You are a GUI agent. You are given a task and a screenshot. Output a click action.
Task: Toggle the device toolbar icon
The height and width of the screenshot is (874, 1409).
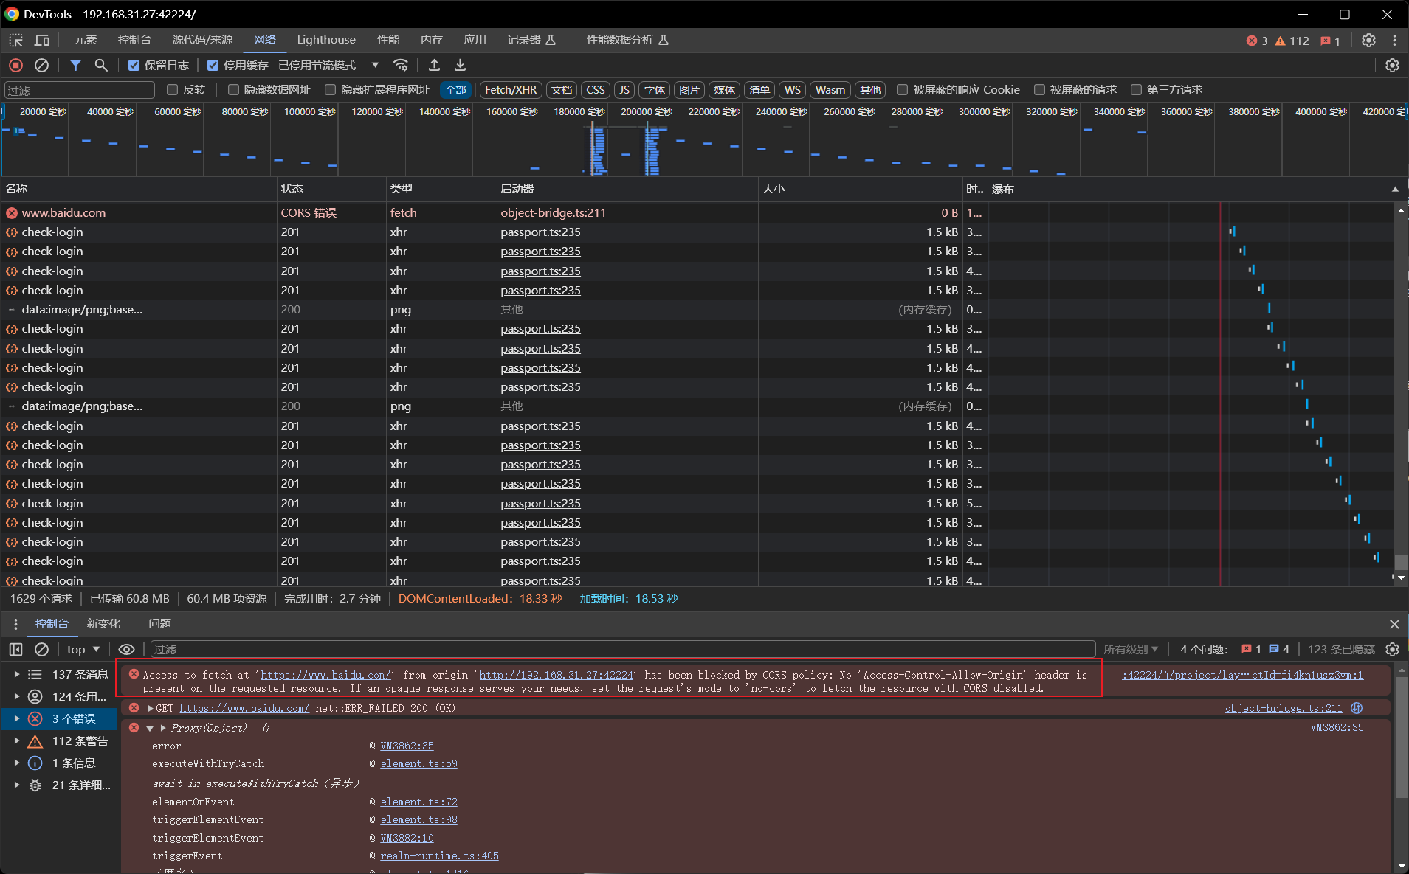point(42,40)
